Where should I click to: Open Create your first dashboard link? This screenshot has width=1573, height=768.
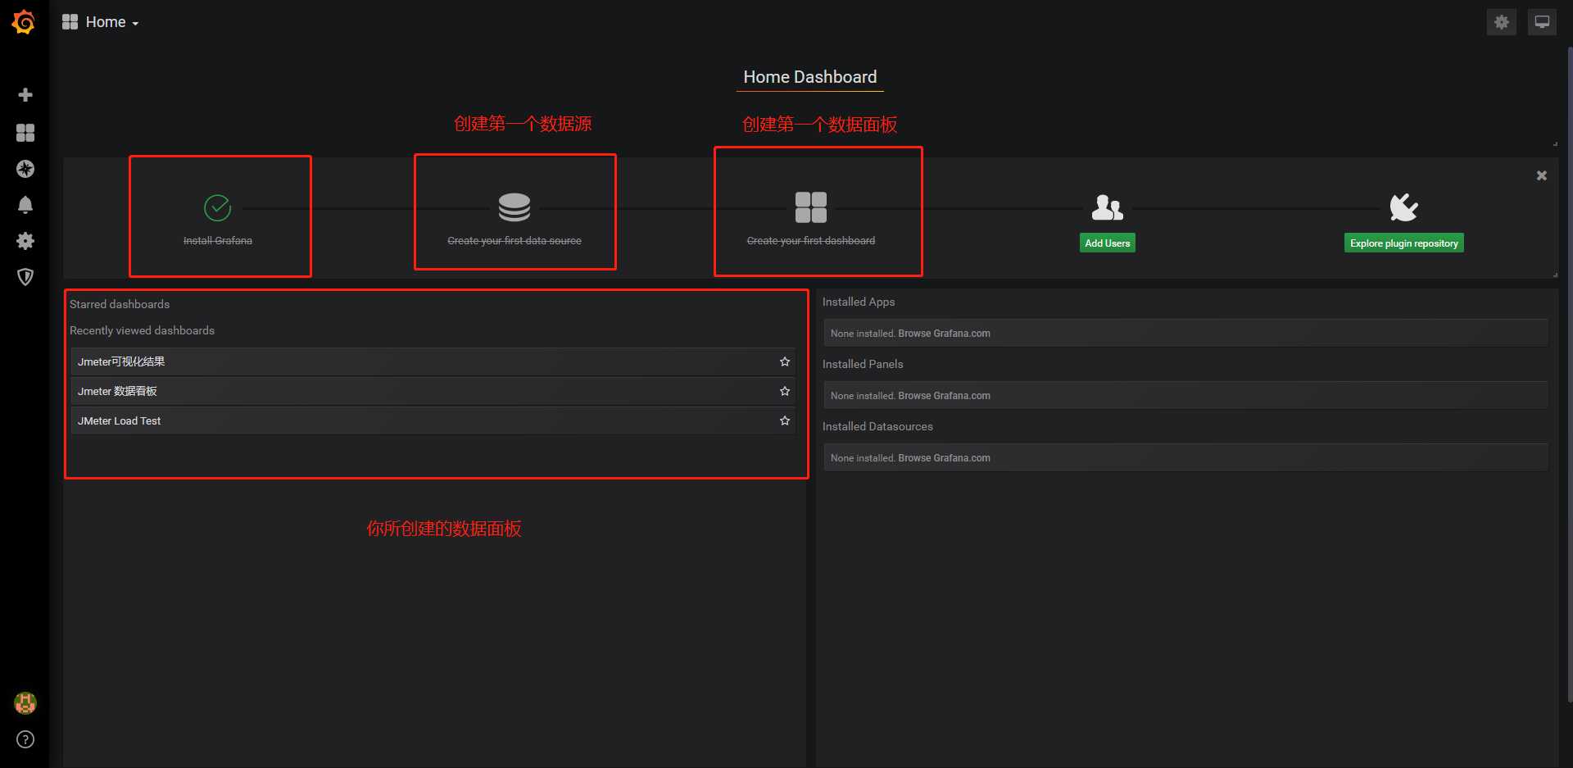coord(811,240)
